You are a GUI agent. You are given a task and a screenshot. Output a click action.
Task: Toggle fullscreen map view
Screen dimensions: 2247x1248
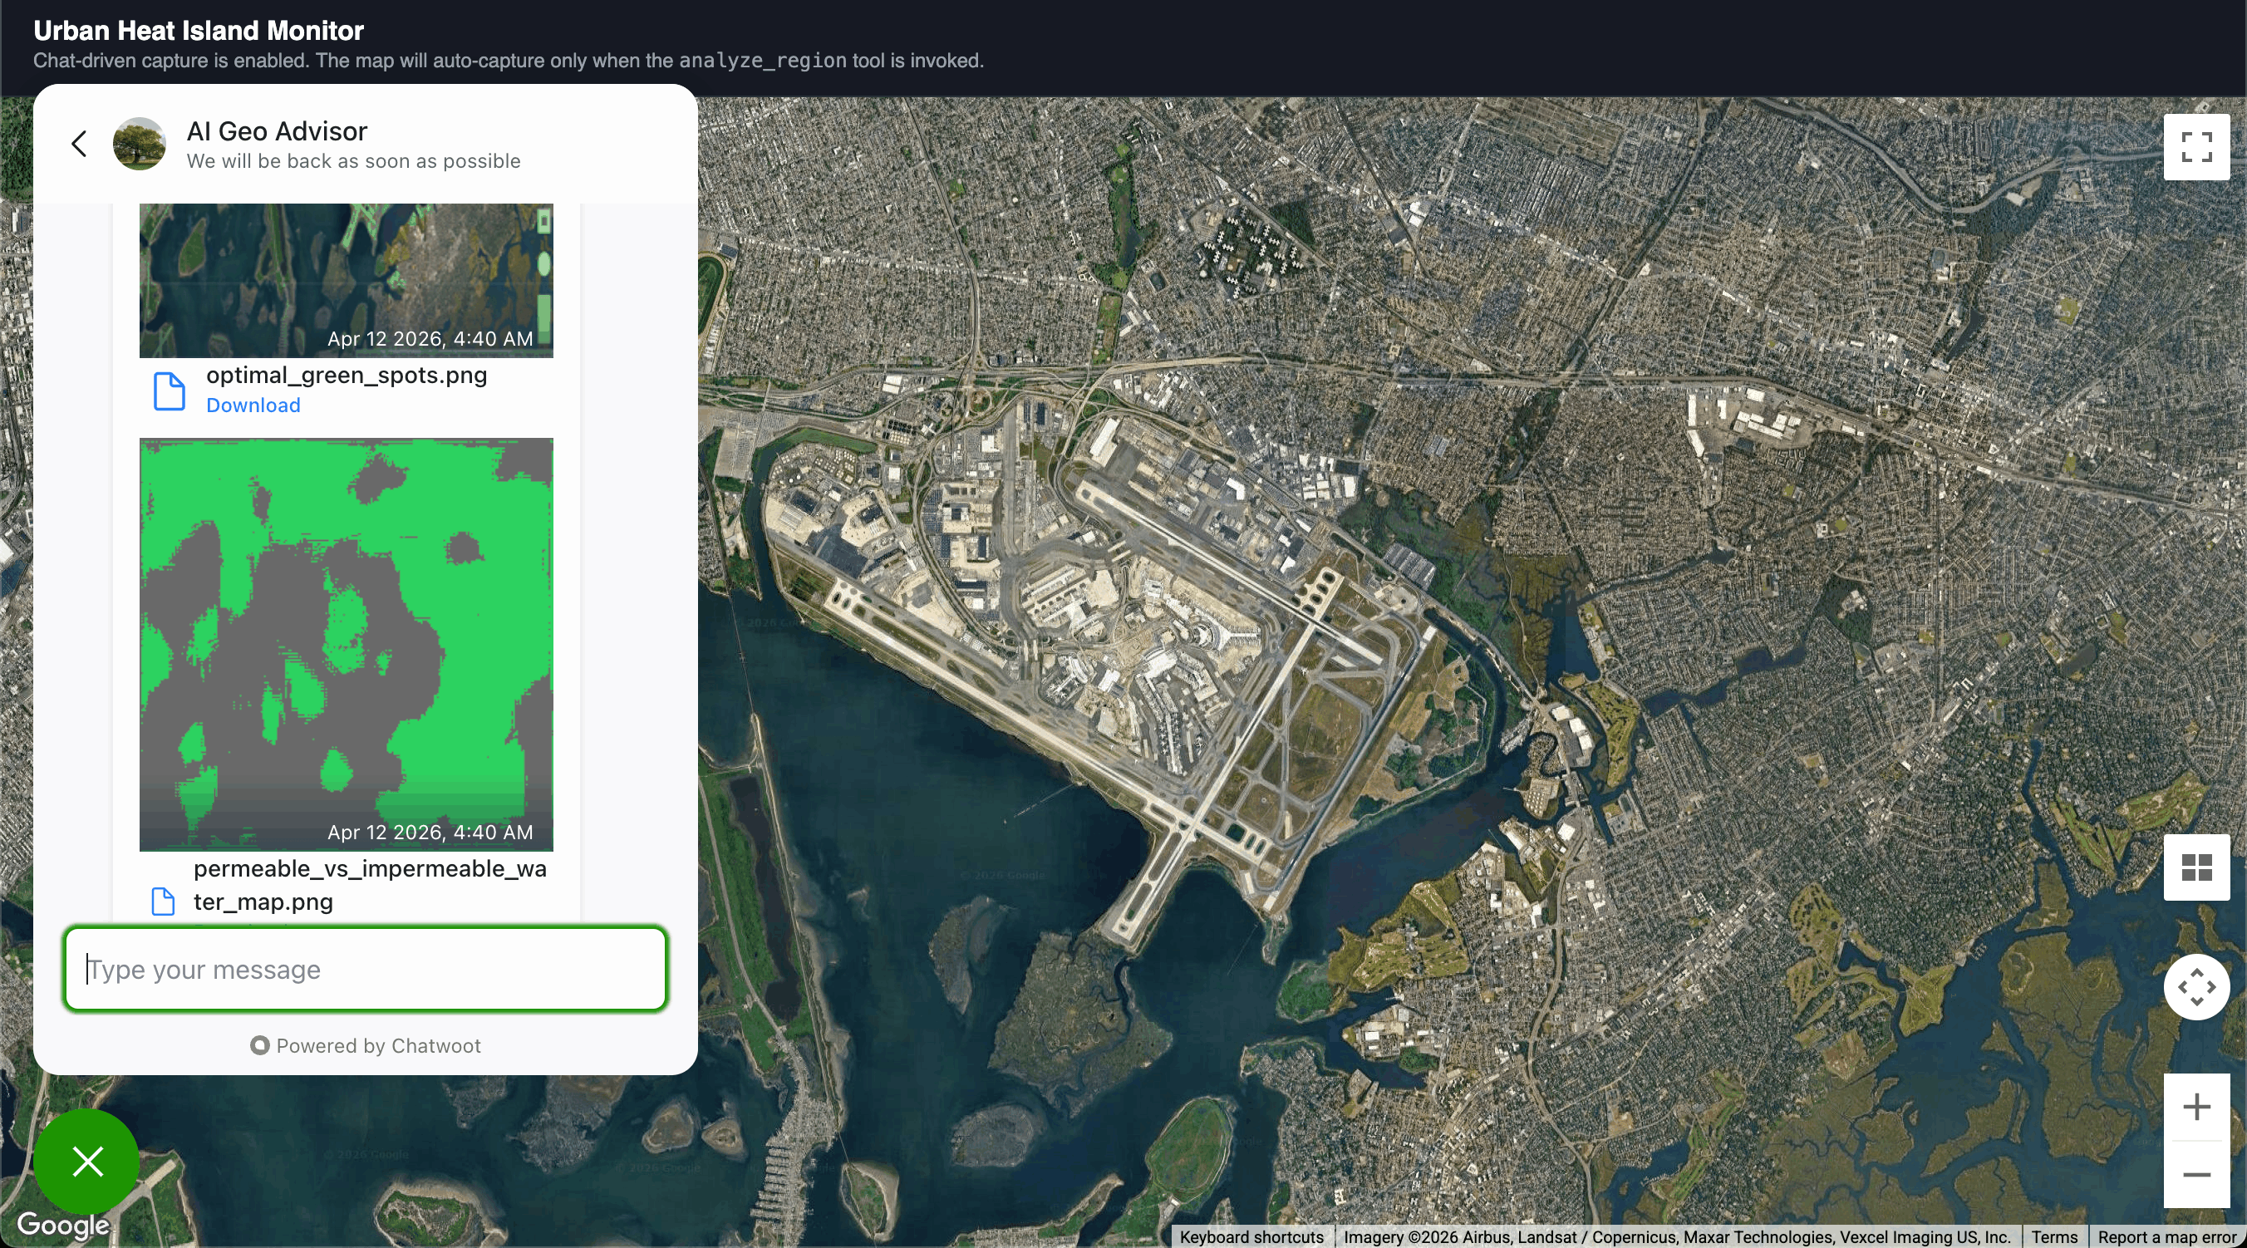[2195, 146]
